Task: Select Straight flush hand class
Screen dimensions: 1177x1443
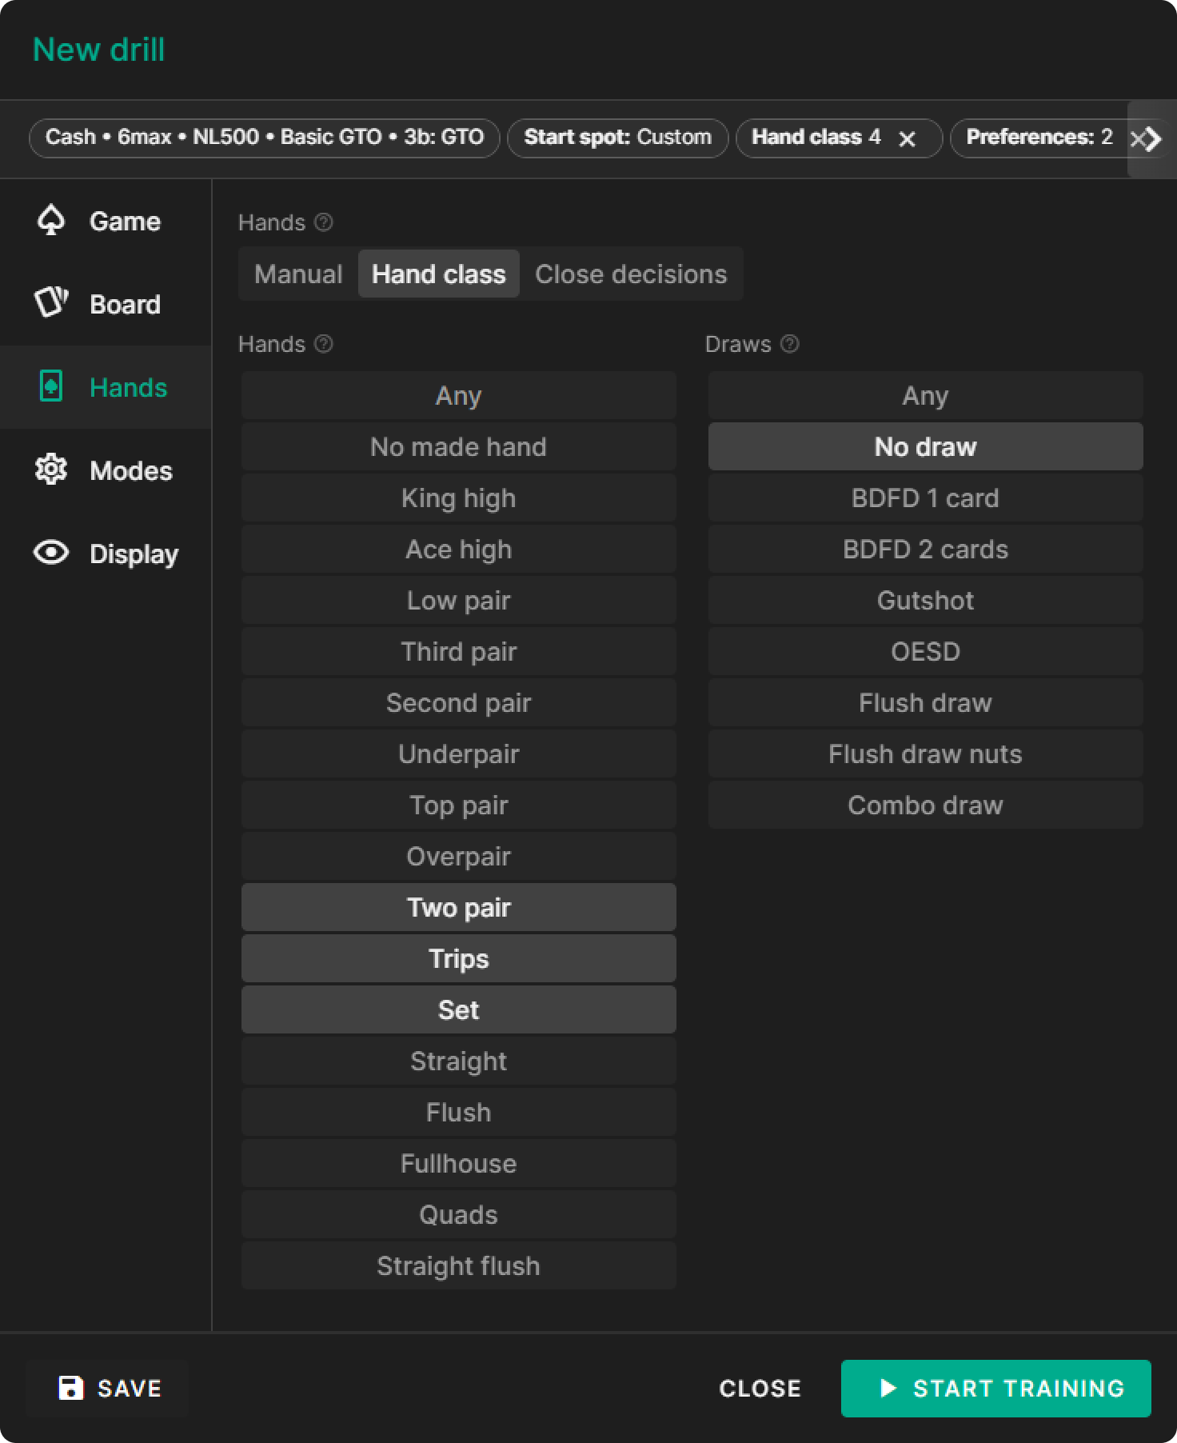Action: click(x=458, y=1266)
